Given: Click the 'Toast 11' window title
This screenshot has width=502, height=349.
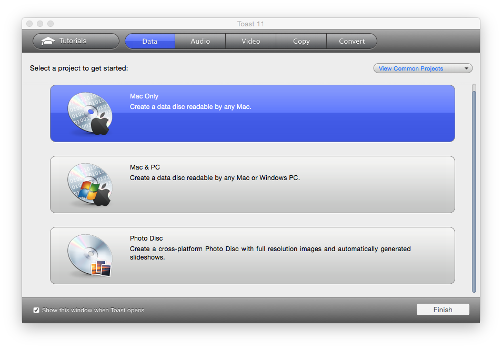Looking at the screenshot, I should point(250,24).
